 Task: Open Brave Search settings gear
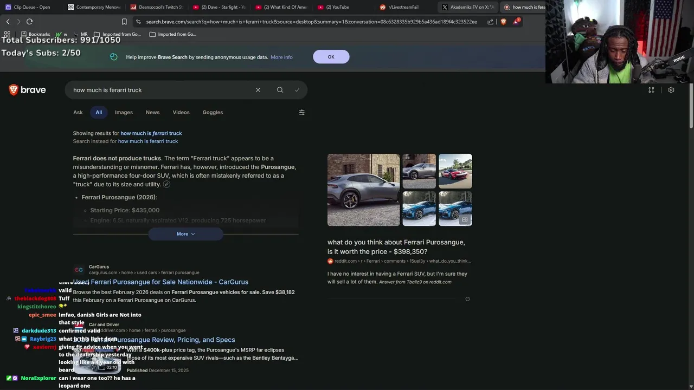[x=671, y=90]
